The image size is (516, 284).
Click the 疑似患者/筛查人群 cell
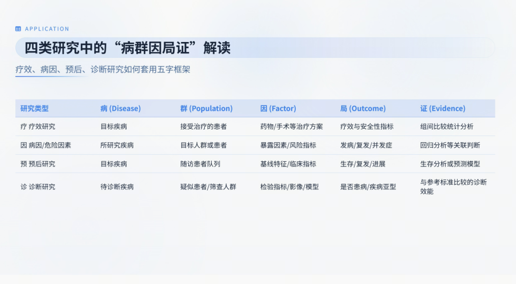click(208, 187)
